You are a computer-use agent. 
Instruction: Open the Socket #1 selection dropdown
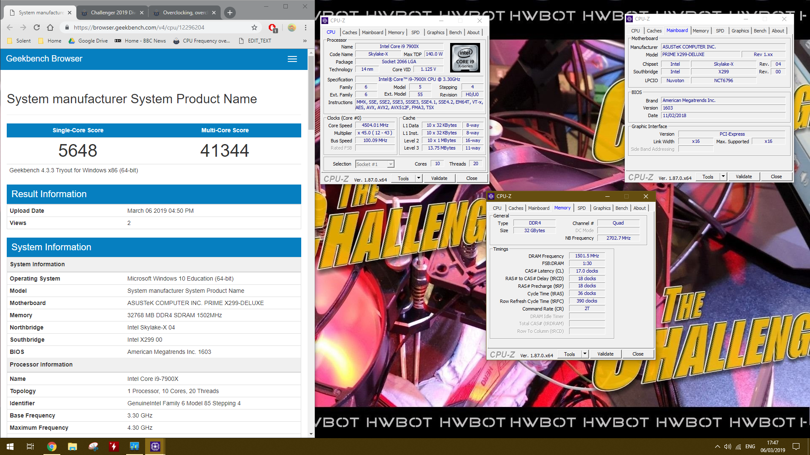coord(375,164)
